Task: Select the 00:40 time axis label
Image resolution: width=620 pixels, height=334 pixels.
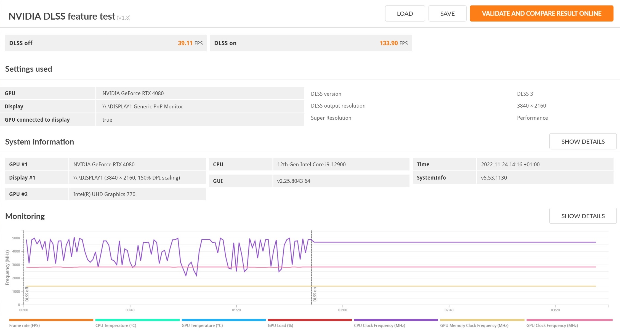Action: click(130, 310)
